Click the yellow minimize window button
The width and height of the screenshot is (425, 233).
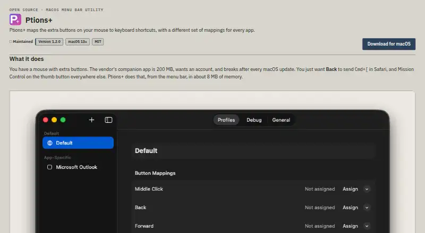[54, 120]
